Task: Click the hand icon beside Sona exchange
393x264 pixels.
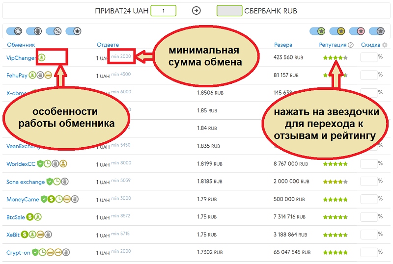Action: click(65, 182)
